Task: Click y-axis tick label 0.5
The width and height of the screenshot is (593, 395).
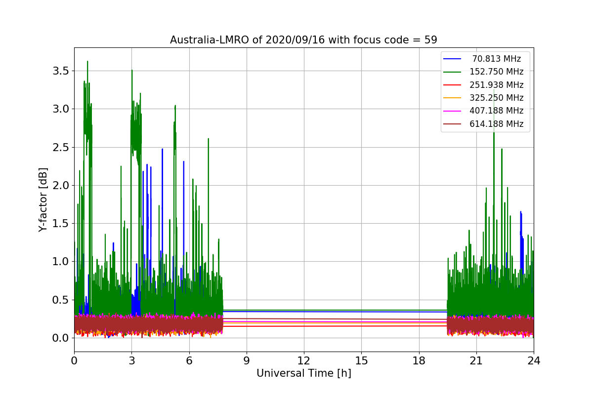Action: click(60, 300)
